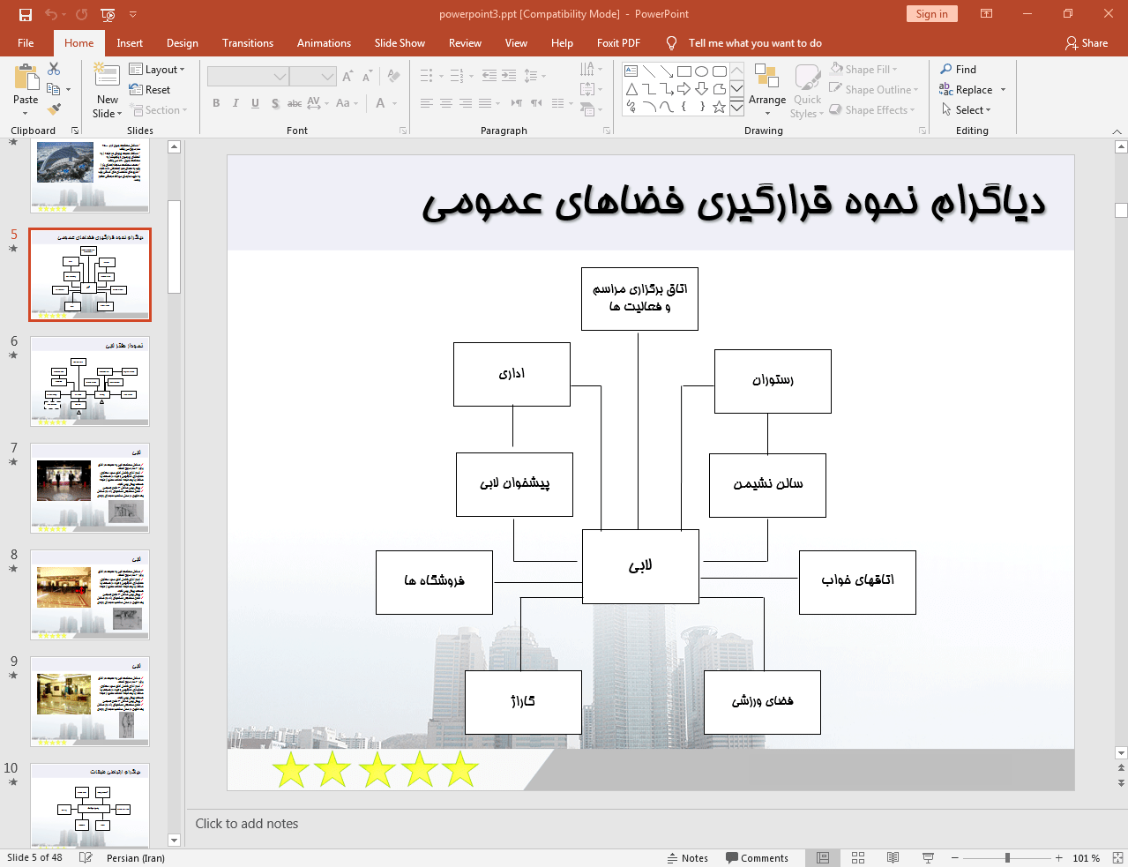
Task: Select the oval shape in gallery
Action: pos(702,71)
